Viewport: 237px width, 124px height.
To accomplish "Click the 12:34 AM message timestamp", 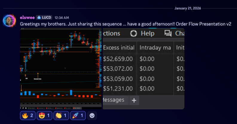I will coord(62,18).
